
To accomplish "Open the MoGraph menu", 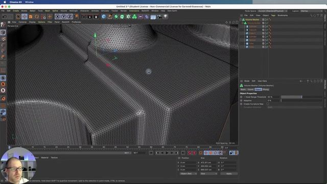I will pyautogui.click(x=74, y=11).
